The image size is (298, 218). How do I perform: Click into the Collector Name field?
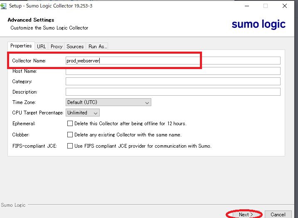tap(173, 60)
